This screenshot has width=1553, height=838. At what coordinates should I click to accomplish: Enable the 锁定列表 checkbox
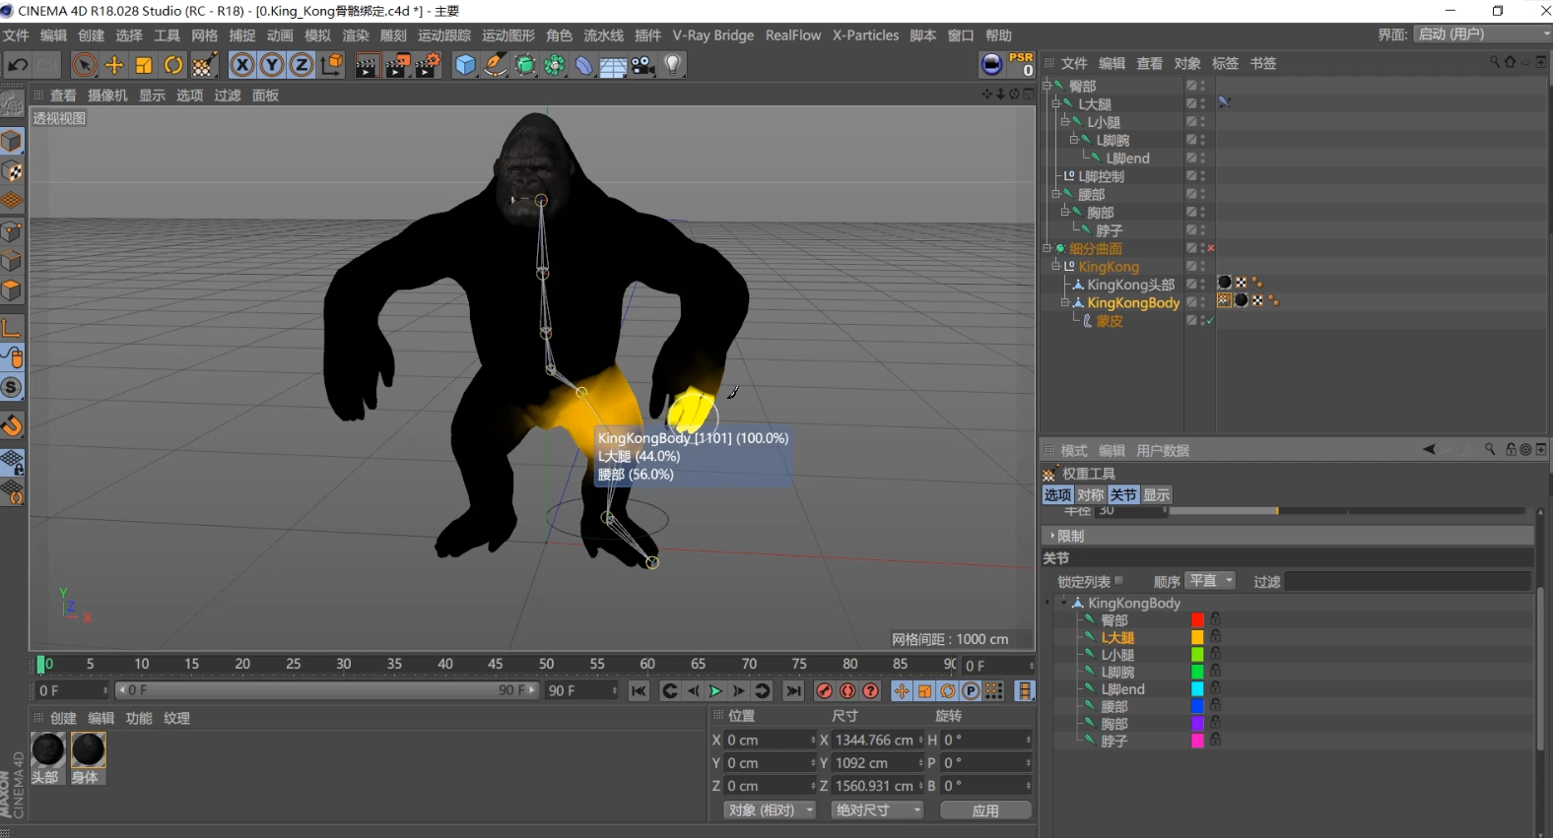coord(1118,581)
